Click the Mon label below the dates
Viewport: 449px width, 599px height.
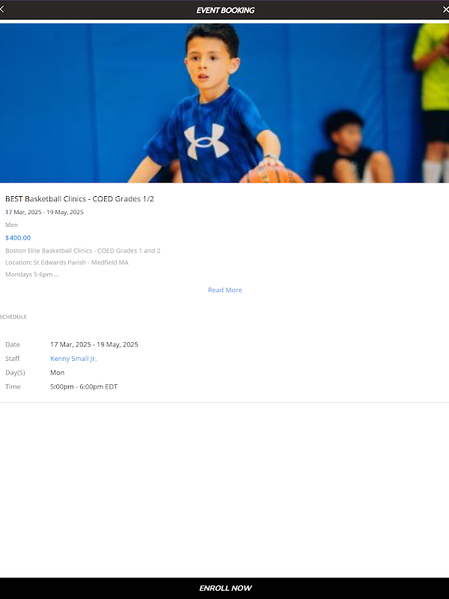pos(11,225)
